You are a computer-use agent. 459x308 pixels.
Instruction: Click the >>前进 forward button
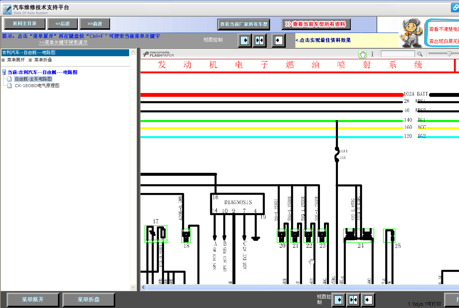tap(95, 24)
